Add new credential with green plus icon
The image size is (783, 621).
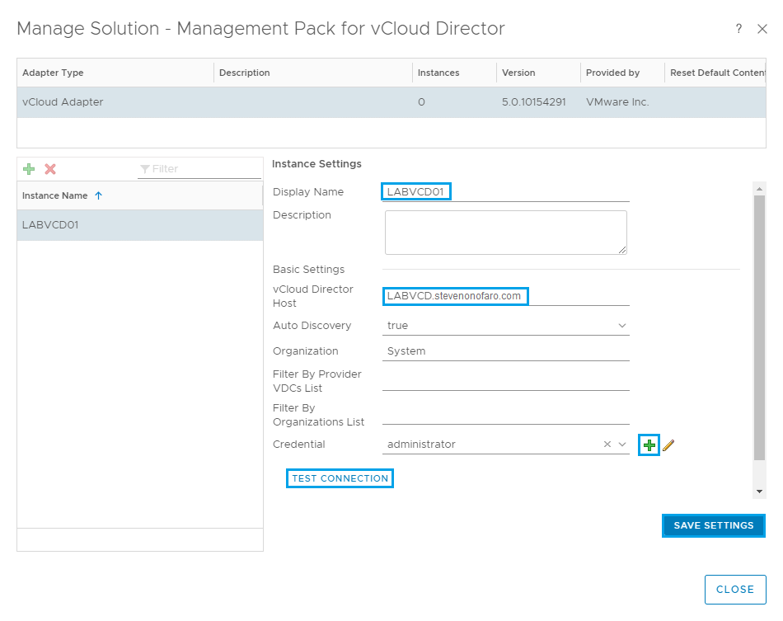(x=649, y=445)
